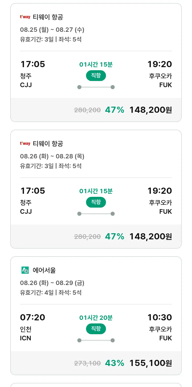Click the 43% discount label
The width and height of the screenshot is (192, 387).
114,363
